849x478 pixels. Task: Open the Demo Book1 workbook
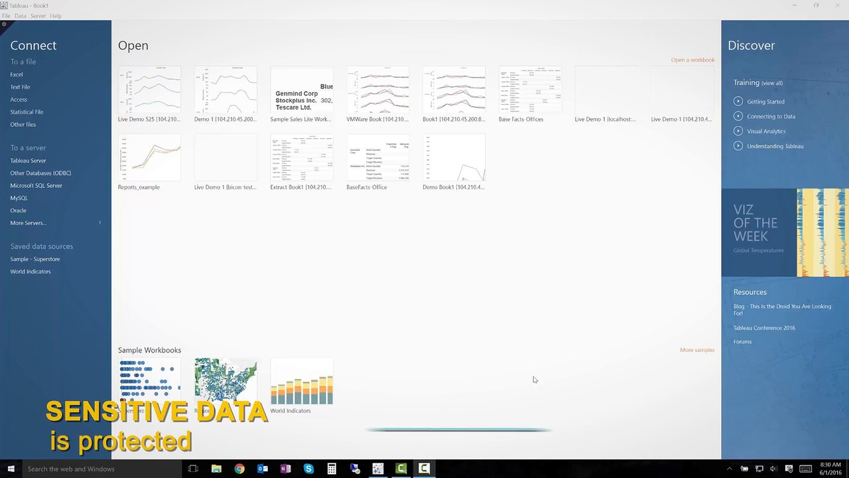tap(454, 162)
